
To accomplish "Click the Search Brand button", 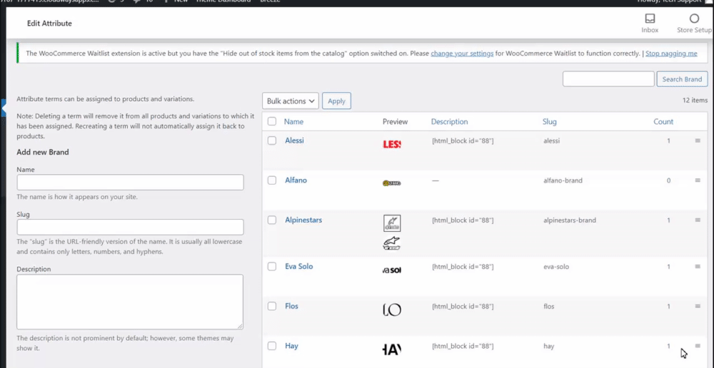I will pyautogui.click(x=682, y=79).
